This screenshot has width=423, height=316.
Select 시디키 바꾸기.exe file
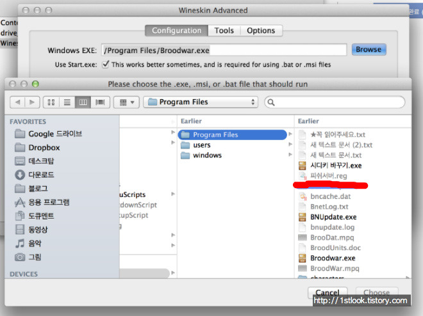coord(330,166)
